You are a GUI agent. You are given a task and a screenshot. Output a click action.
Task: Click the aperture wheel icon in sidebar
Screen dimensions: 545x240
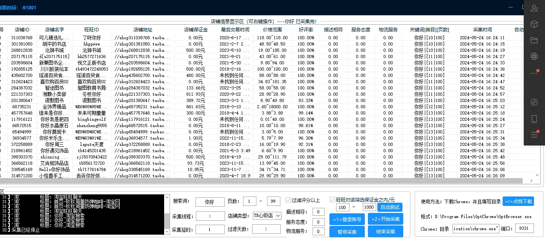coord(534,56)
